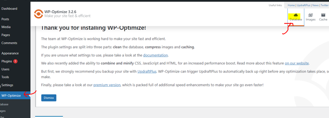Open the UpdraftPlus backup link in paragraph
329x118 pixels.
[x=147, y=71]
